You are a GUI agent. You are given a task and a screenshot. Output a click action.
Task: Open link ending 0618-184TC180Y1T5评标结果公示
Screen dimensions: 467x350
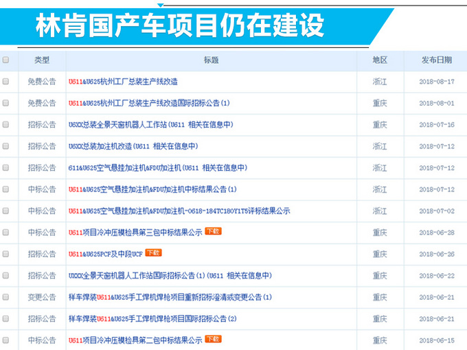coord(179,211)
